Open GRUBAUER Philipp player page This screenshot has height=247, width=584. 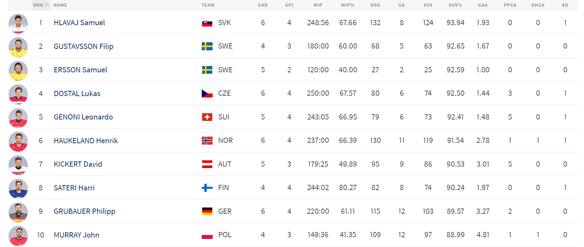pyautogui.click(x=85, y=211)
